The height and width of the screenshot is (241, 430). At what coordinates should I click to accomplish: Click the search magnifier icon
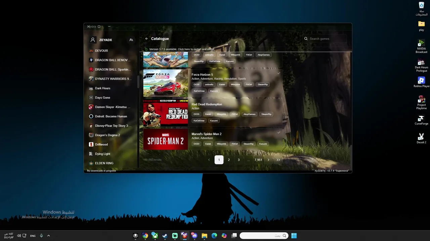[x=306, y=39]
